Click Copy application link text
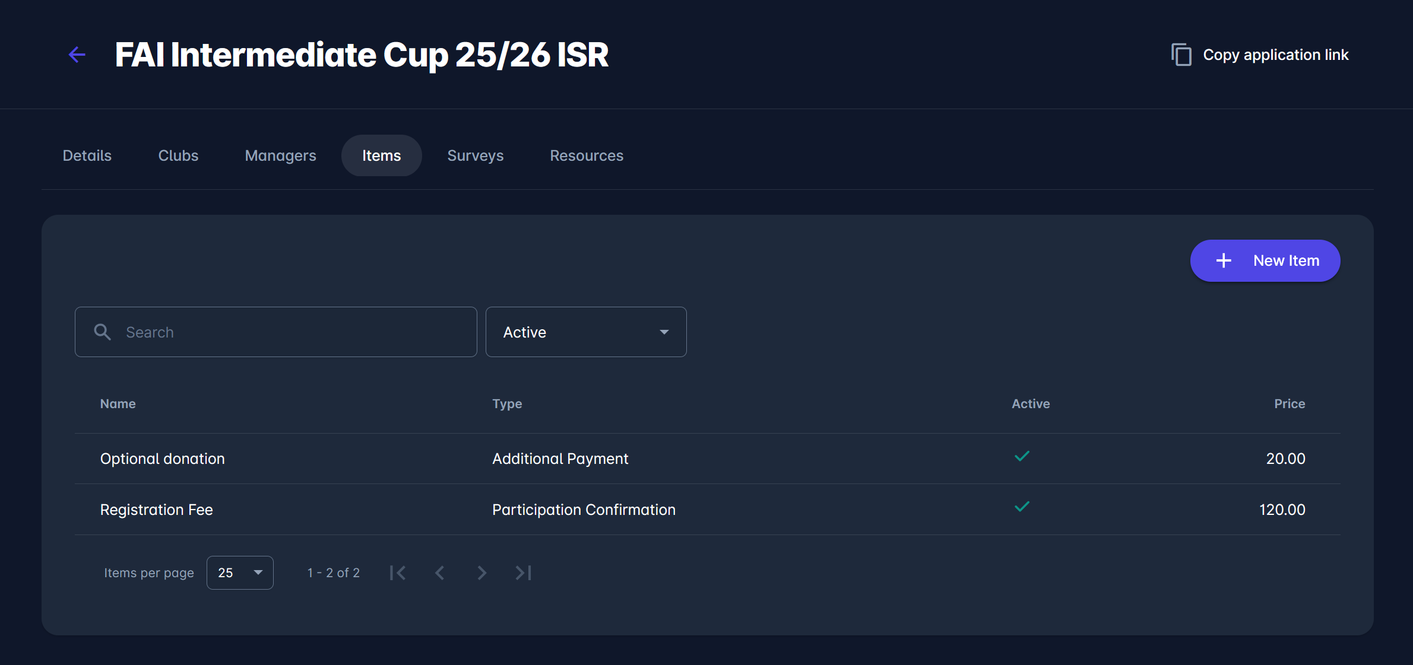Image resolution: width=1413 pixels, height=665 pixels. (1275, 55)
